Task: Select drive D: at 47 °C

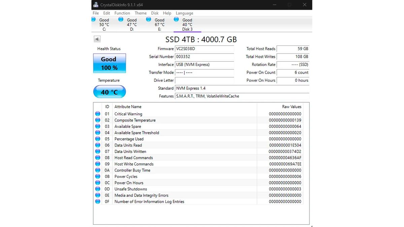Action: [132, 25]
